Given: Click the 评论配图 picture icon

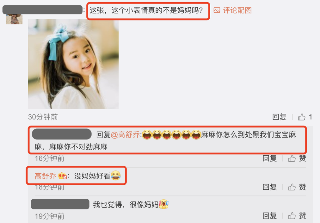Looking at the screenshot, I should [217, 10].
